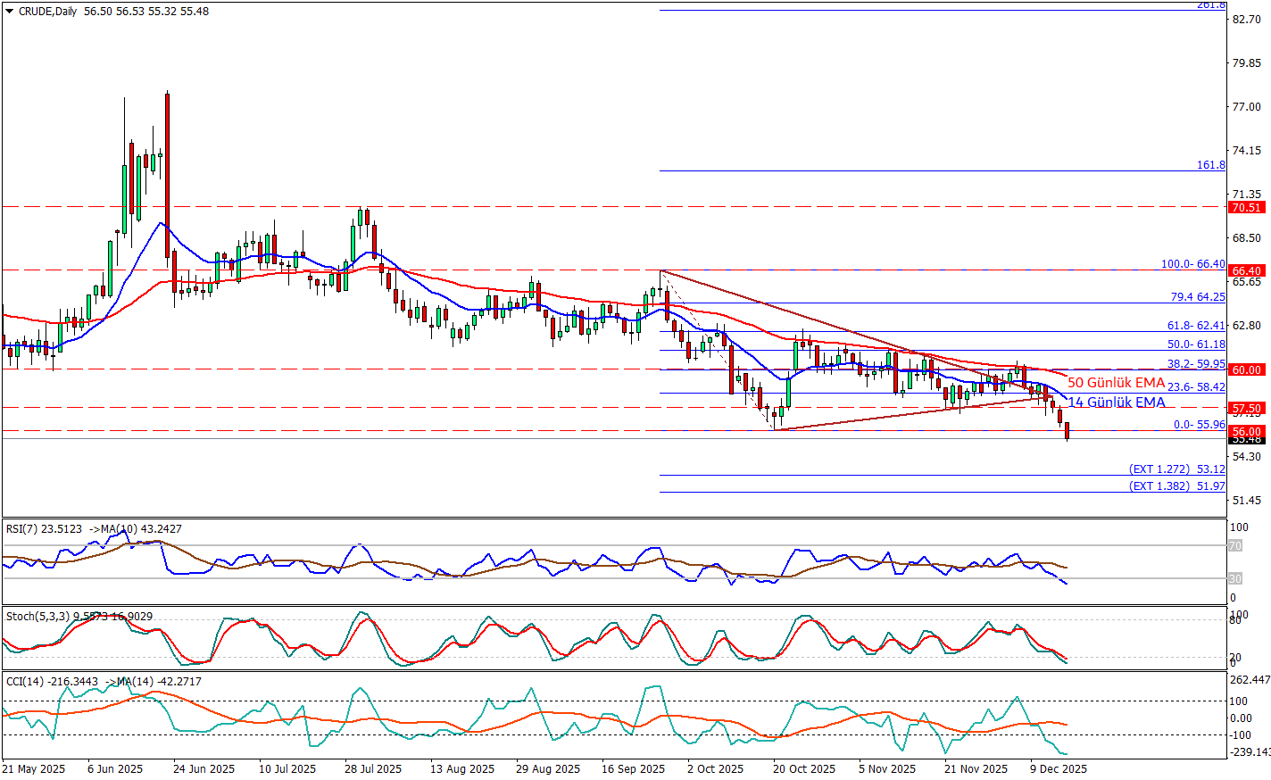
Task: Click the Fibonacci 38.2- 59.95 label
Action: coord(1196,364)
